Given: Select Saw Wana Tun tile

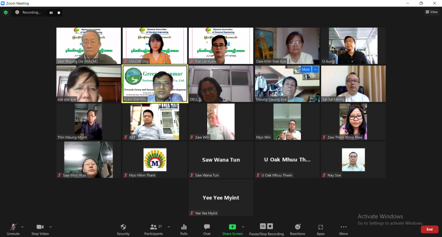Looking at the screenshot, I should click(x=221, y=160).
